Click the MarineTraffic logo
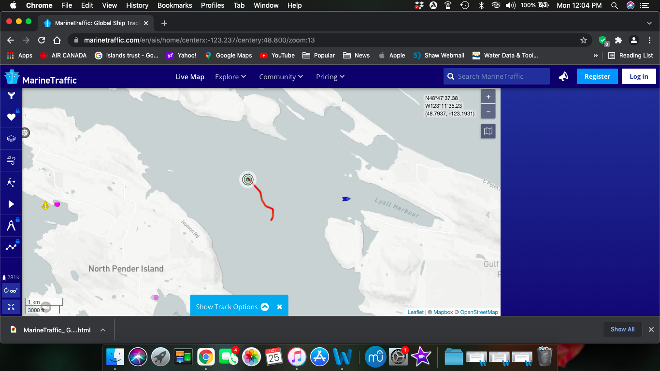 tap(41, 77)
